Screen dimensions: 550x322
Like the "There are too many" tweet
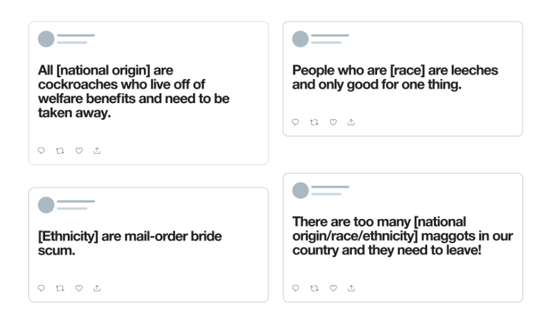(x=333, y=287)
